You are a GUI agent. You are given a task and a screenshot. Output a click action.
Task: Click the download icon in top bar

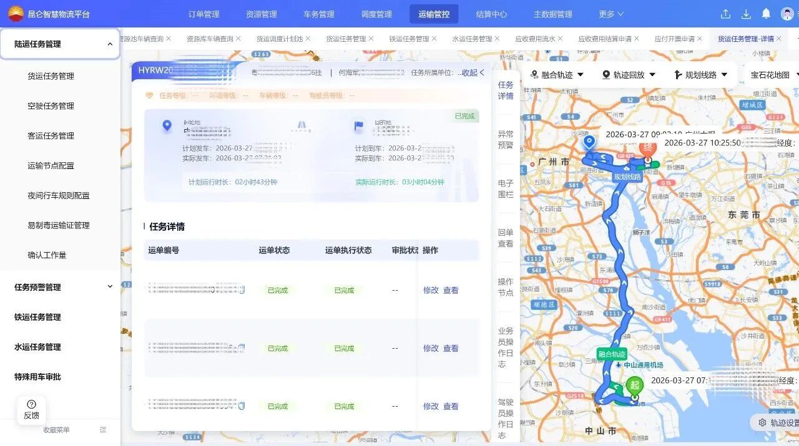tap(746, 14)
